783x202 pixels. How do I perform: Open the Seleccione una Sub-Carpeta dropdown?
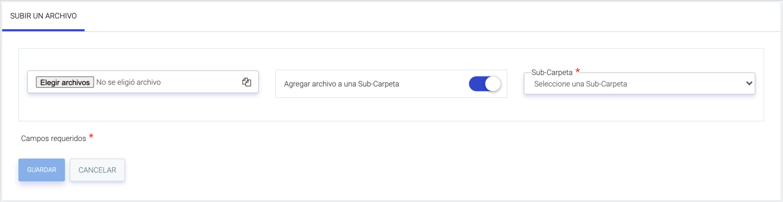coord(639,83)
